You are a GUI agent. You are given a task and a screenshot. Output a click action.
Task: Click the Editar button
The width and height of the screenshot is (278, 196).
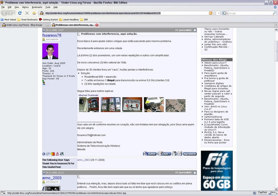[x=150, y=154]
